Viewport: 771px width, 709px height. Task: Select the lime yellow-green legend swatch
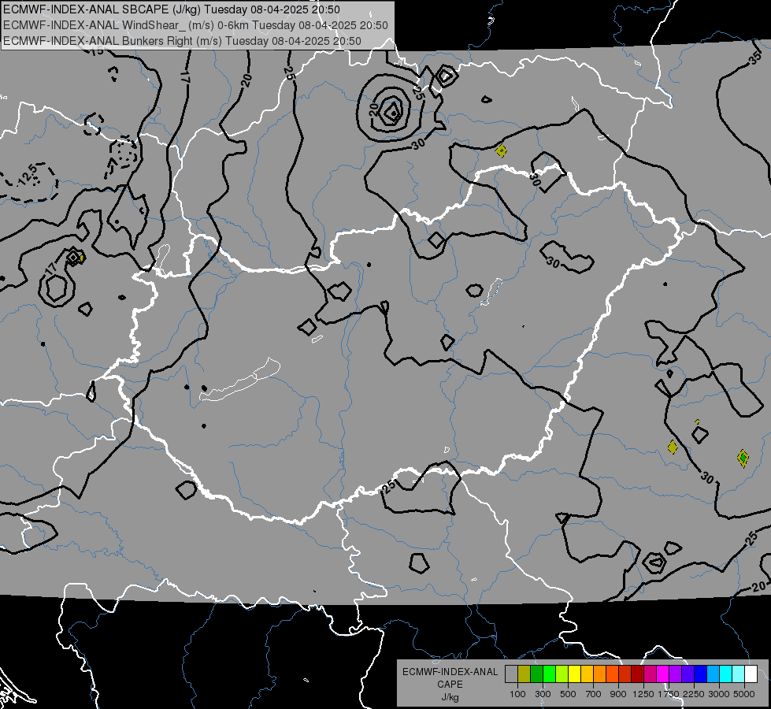[x=562, y=674]
